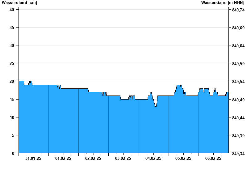Select the 10 value on left axis
Image resolution: width=247 pixels, height=170 pixels.
click(12, 117)
